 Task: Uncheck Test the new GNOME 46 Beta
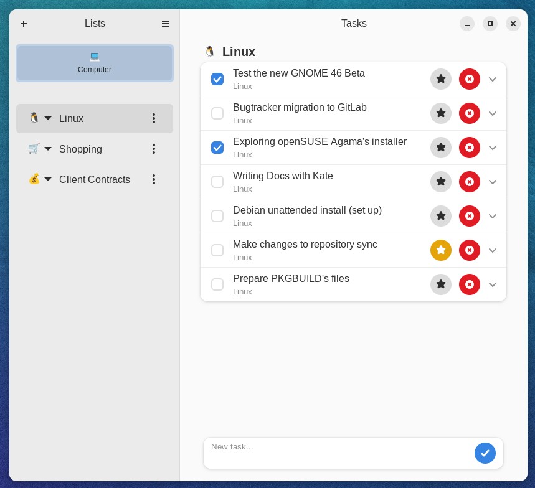(217, 79)
